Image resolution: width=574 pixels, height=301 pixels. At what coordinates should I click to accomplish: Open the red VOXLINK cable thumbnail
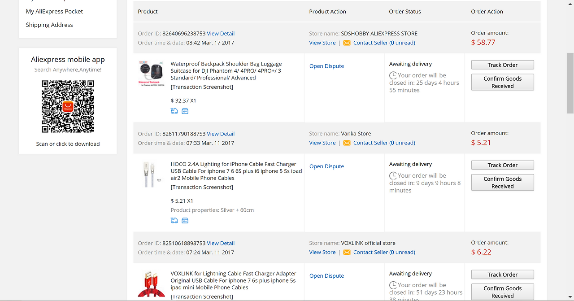tap(152, 284)
